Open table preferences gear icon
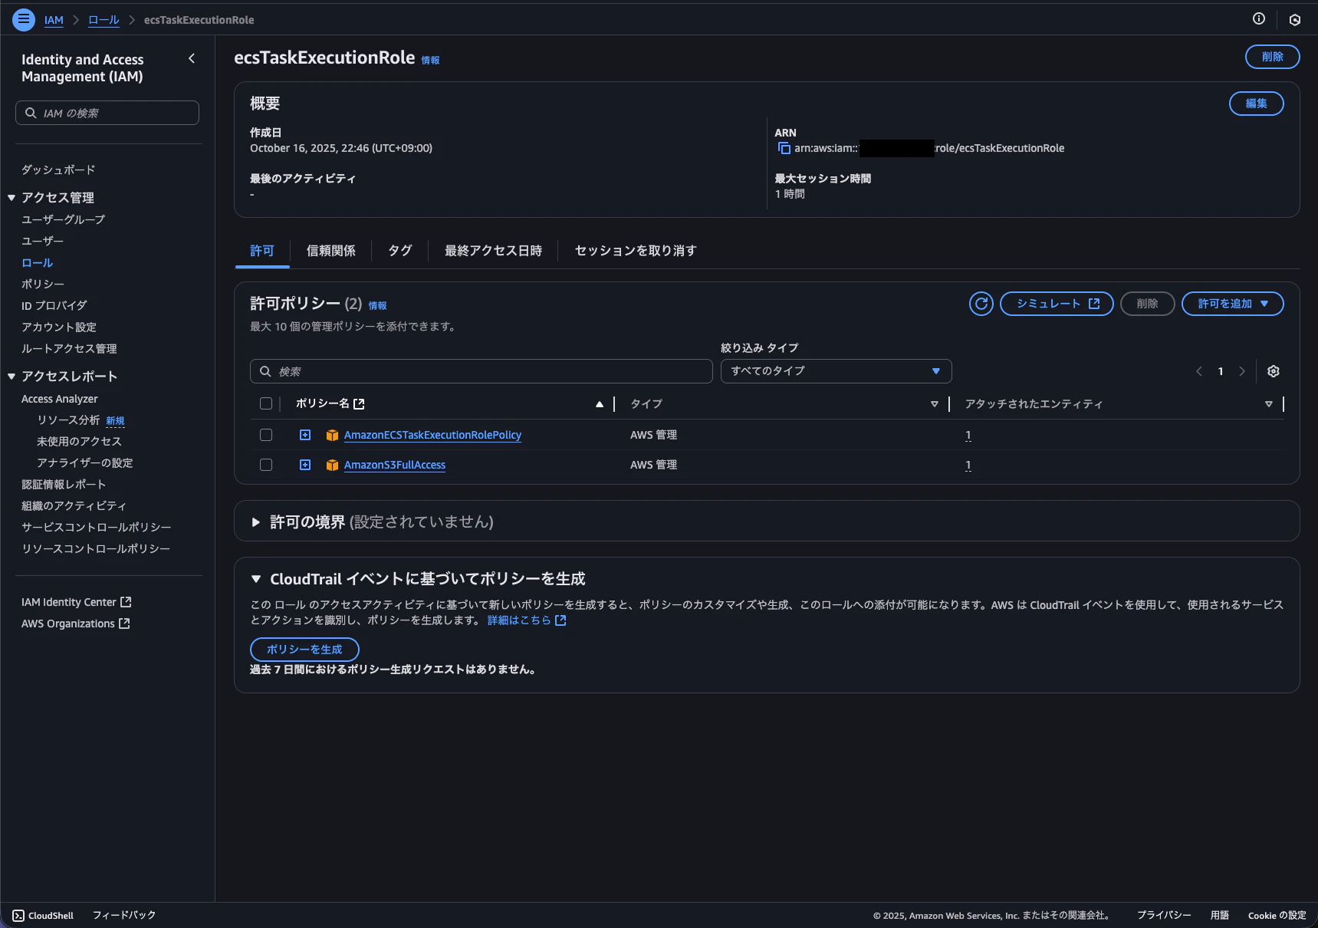Screen dimensions: 1318x928 [x=1274, y=371]
